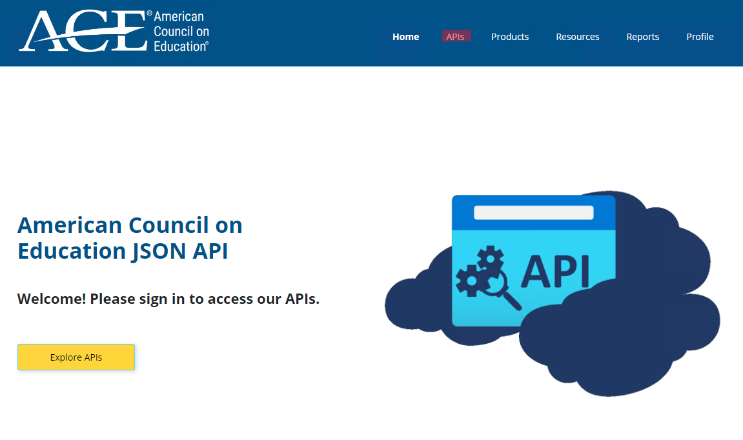Viewport: 743px width, 440px height.
Task: Click the ACE American Council on Education logo
Action: click(114, 31)
